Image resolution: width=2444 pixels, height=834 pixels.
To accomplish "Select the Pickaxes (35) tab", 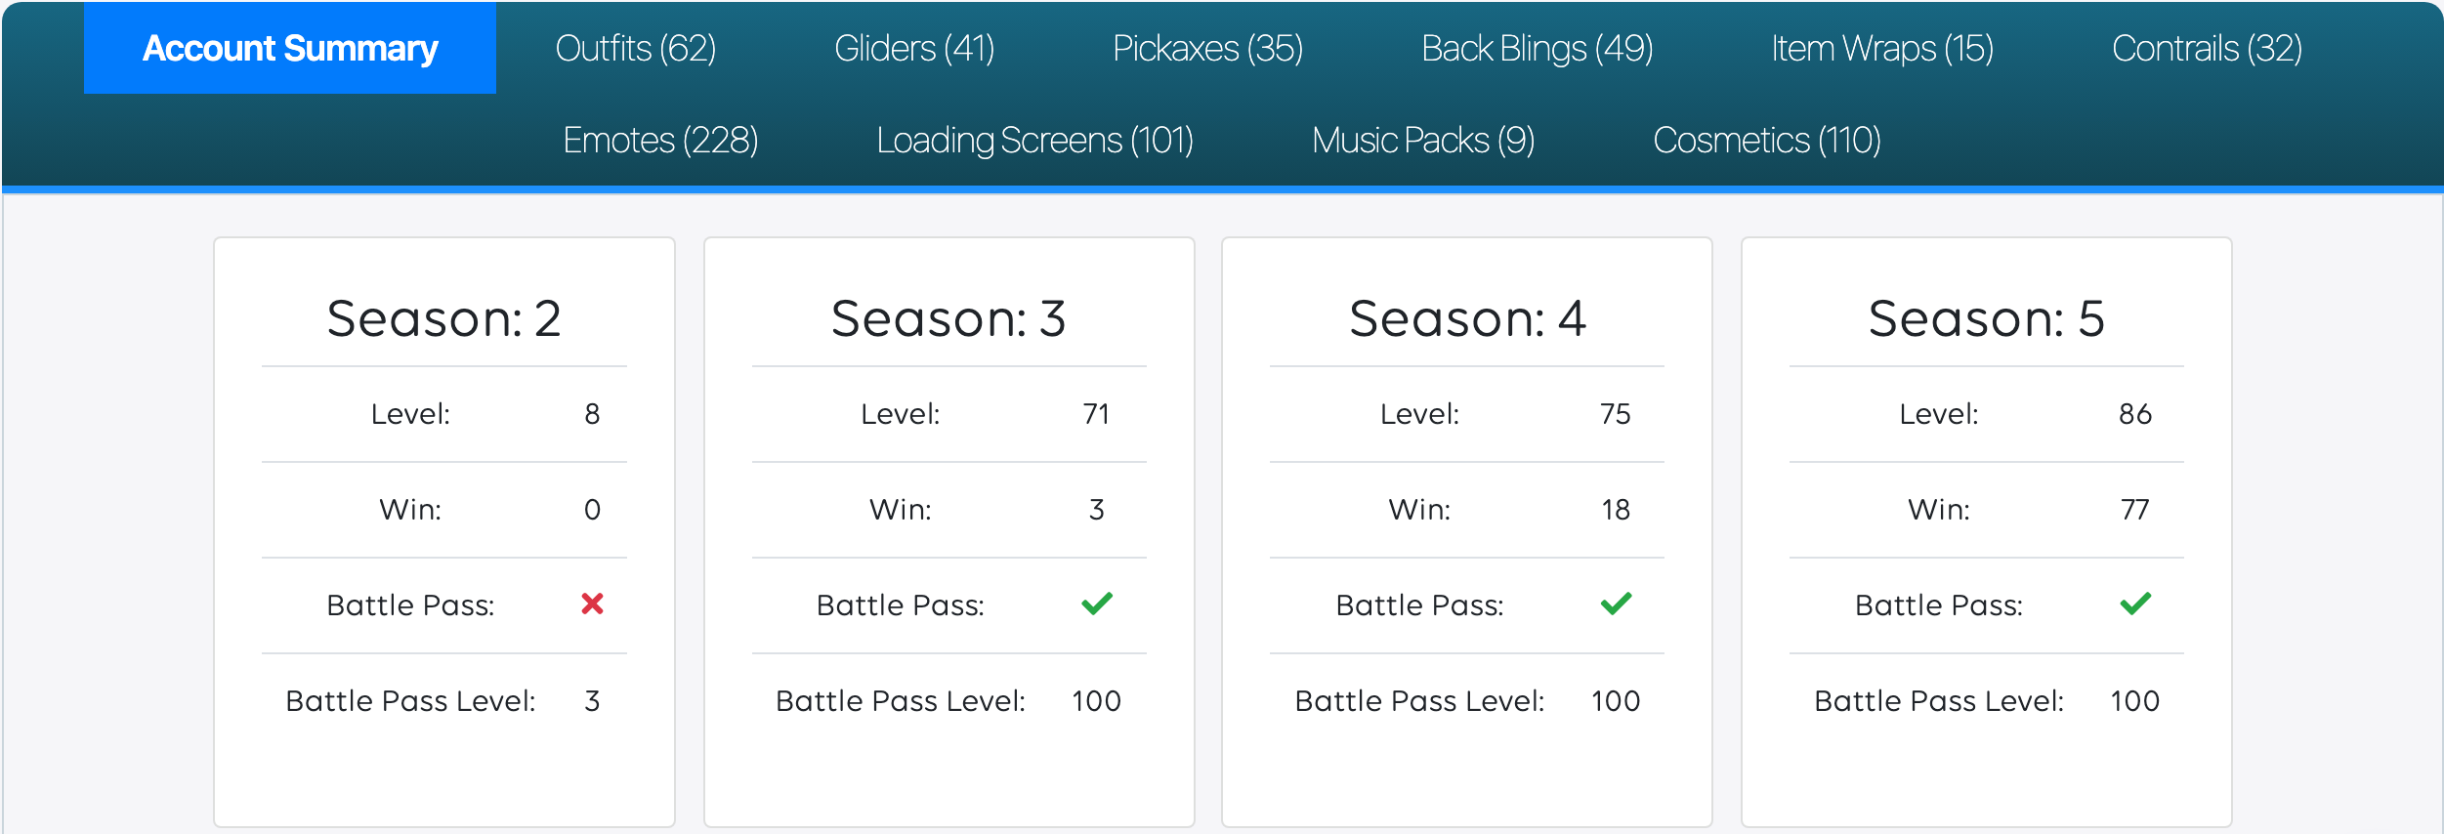I will tap(1208, 48).
